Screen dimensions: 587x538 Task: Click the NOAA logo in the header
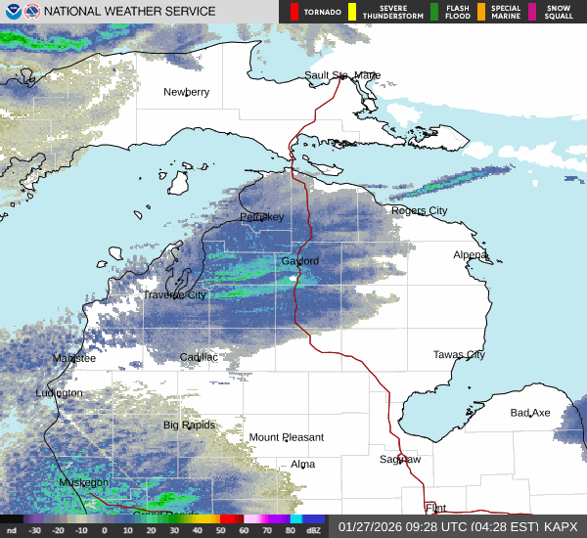point(13,12)
